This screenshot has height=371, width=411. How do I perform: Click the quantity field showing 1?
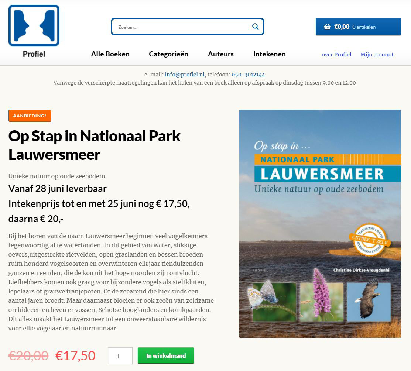tap(120, 356)
